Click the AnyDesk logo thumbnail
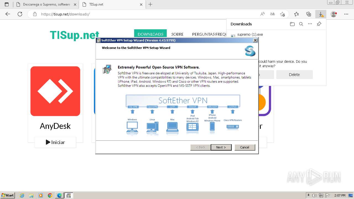The width and height of the screenshot is (354, 199). coord(55,91)
